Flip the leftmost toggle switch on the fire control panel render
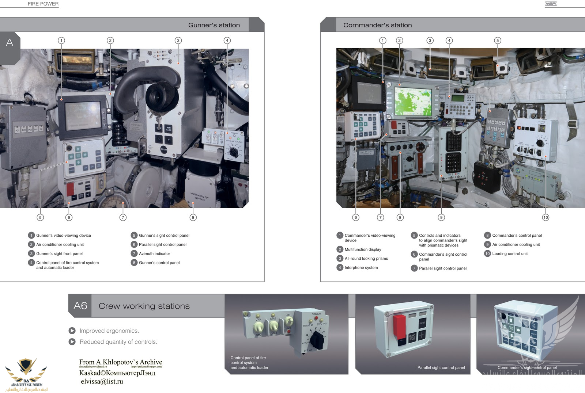 (258, 326)
